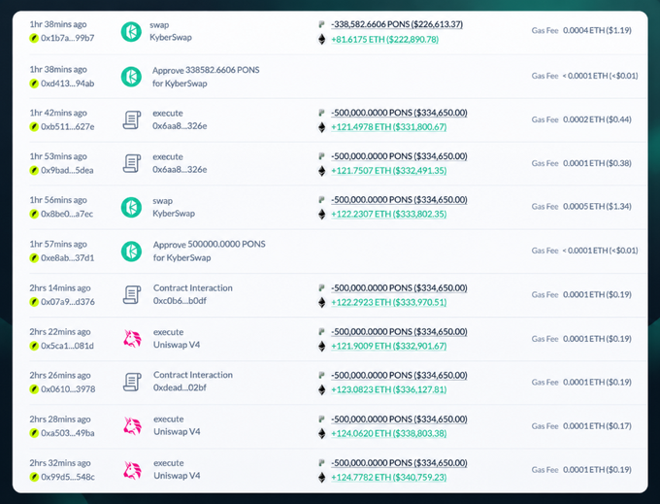Click timestamp 2hrs 14mins ago
The height and width of the screenshot is (504, 660).
pos(60,288)
